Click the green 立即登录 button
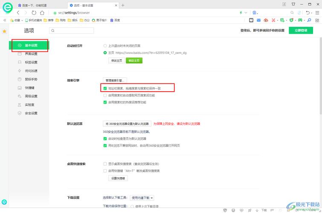The image size is (322, 213). coord(301,30)
